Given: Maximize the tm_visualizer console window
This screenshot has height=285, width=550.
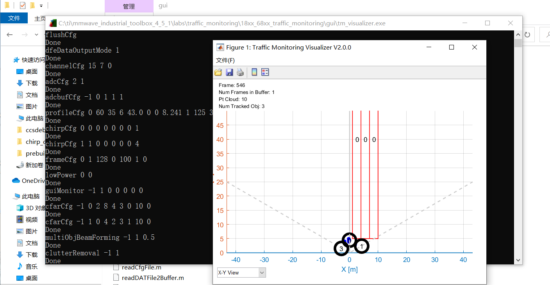Looking at the screenshot, I should pyautogui.click(x=487, y=23).
